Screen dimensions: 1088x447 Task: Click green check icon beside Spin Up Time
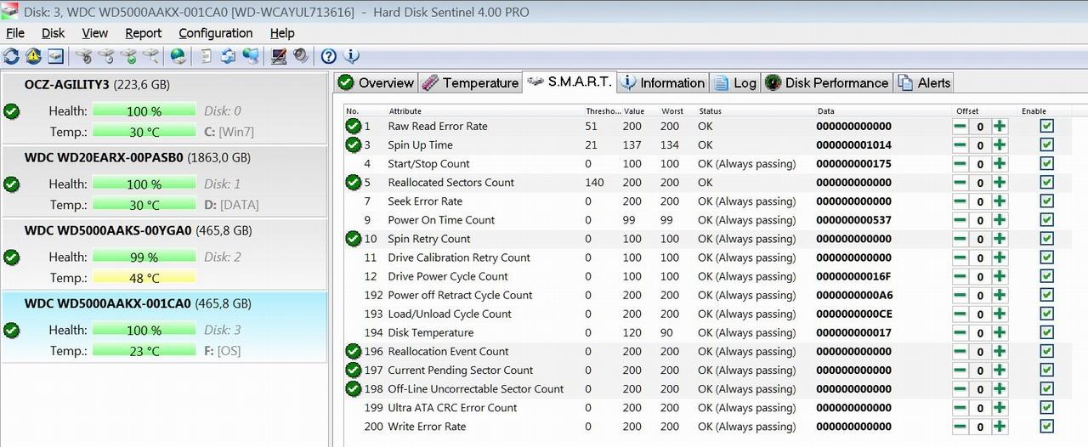click(353, 144)
